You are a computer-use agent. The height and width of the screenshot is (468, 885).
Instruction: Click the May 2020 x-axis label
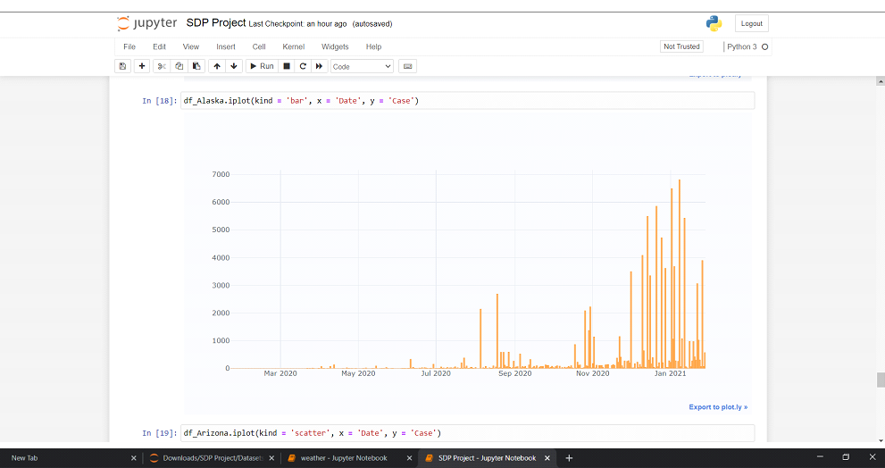point(358,373)
